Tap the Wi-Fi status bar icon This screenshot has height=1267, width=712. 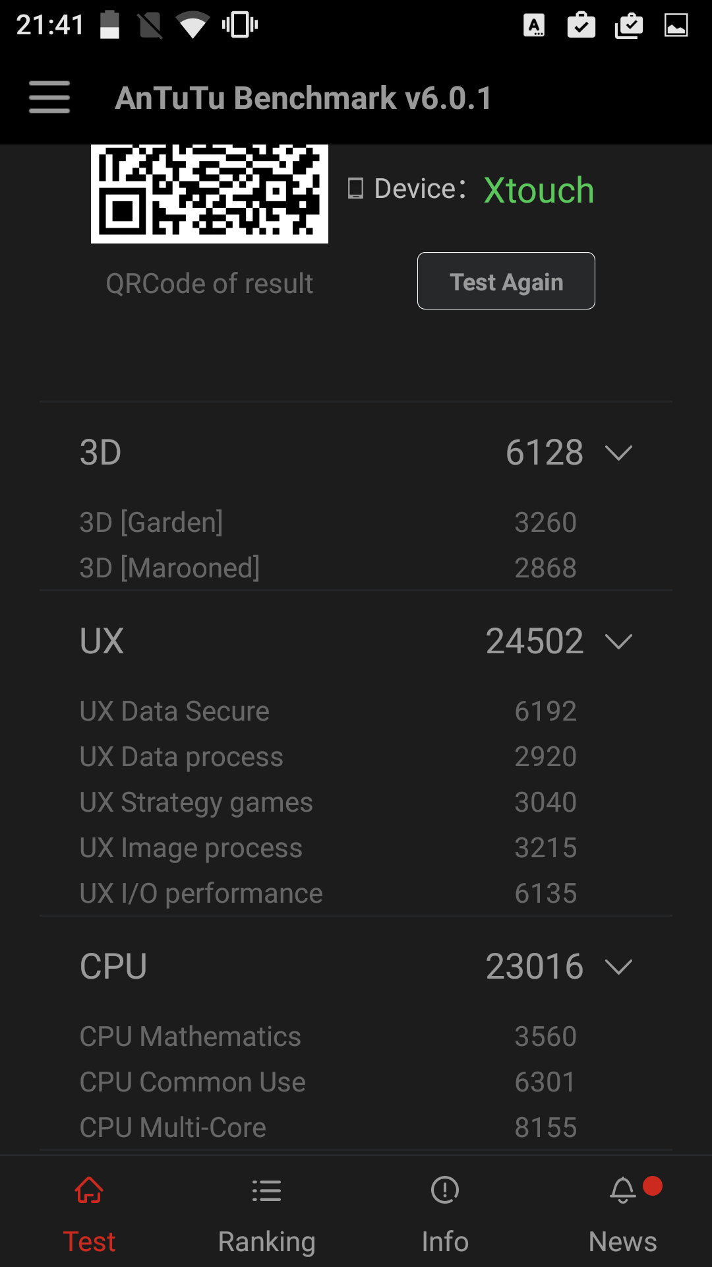pyautogui.click(x=193, y=26)
